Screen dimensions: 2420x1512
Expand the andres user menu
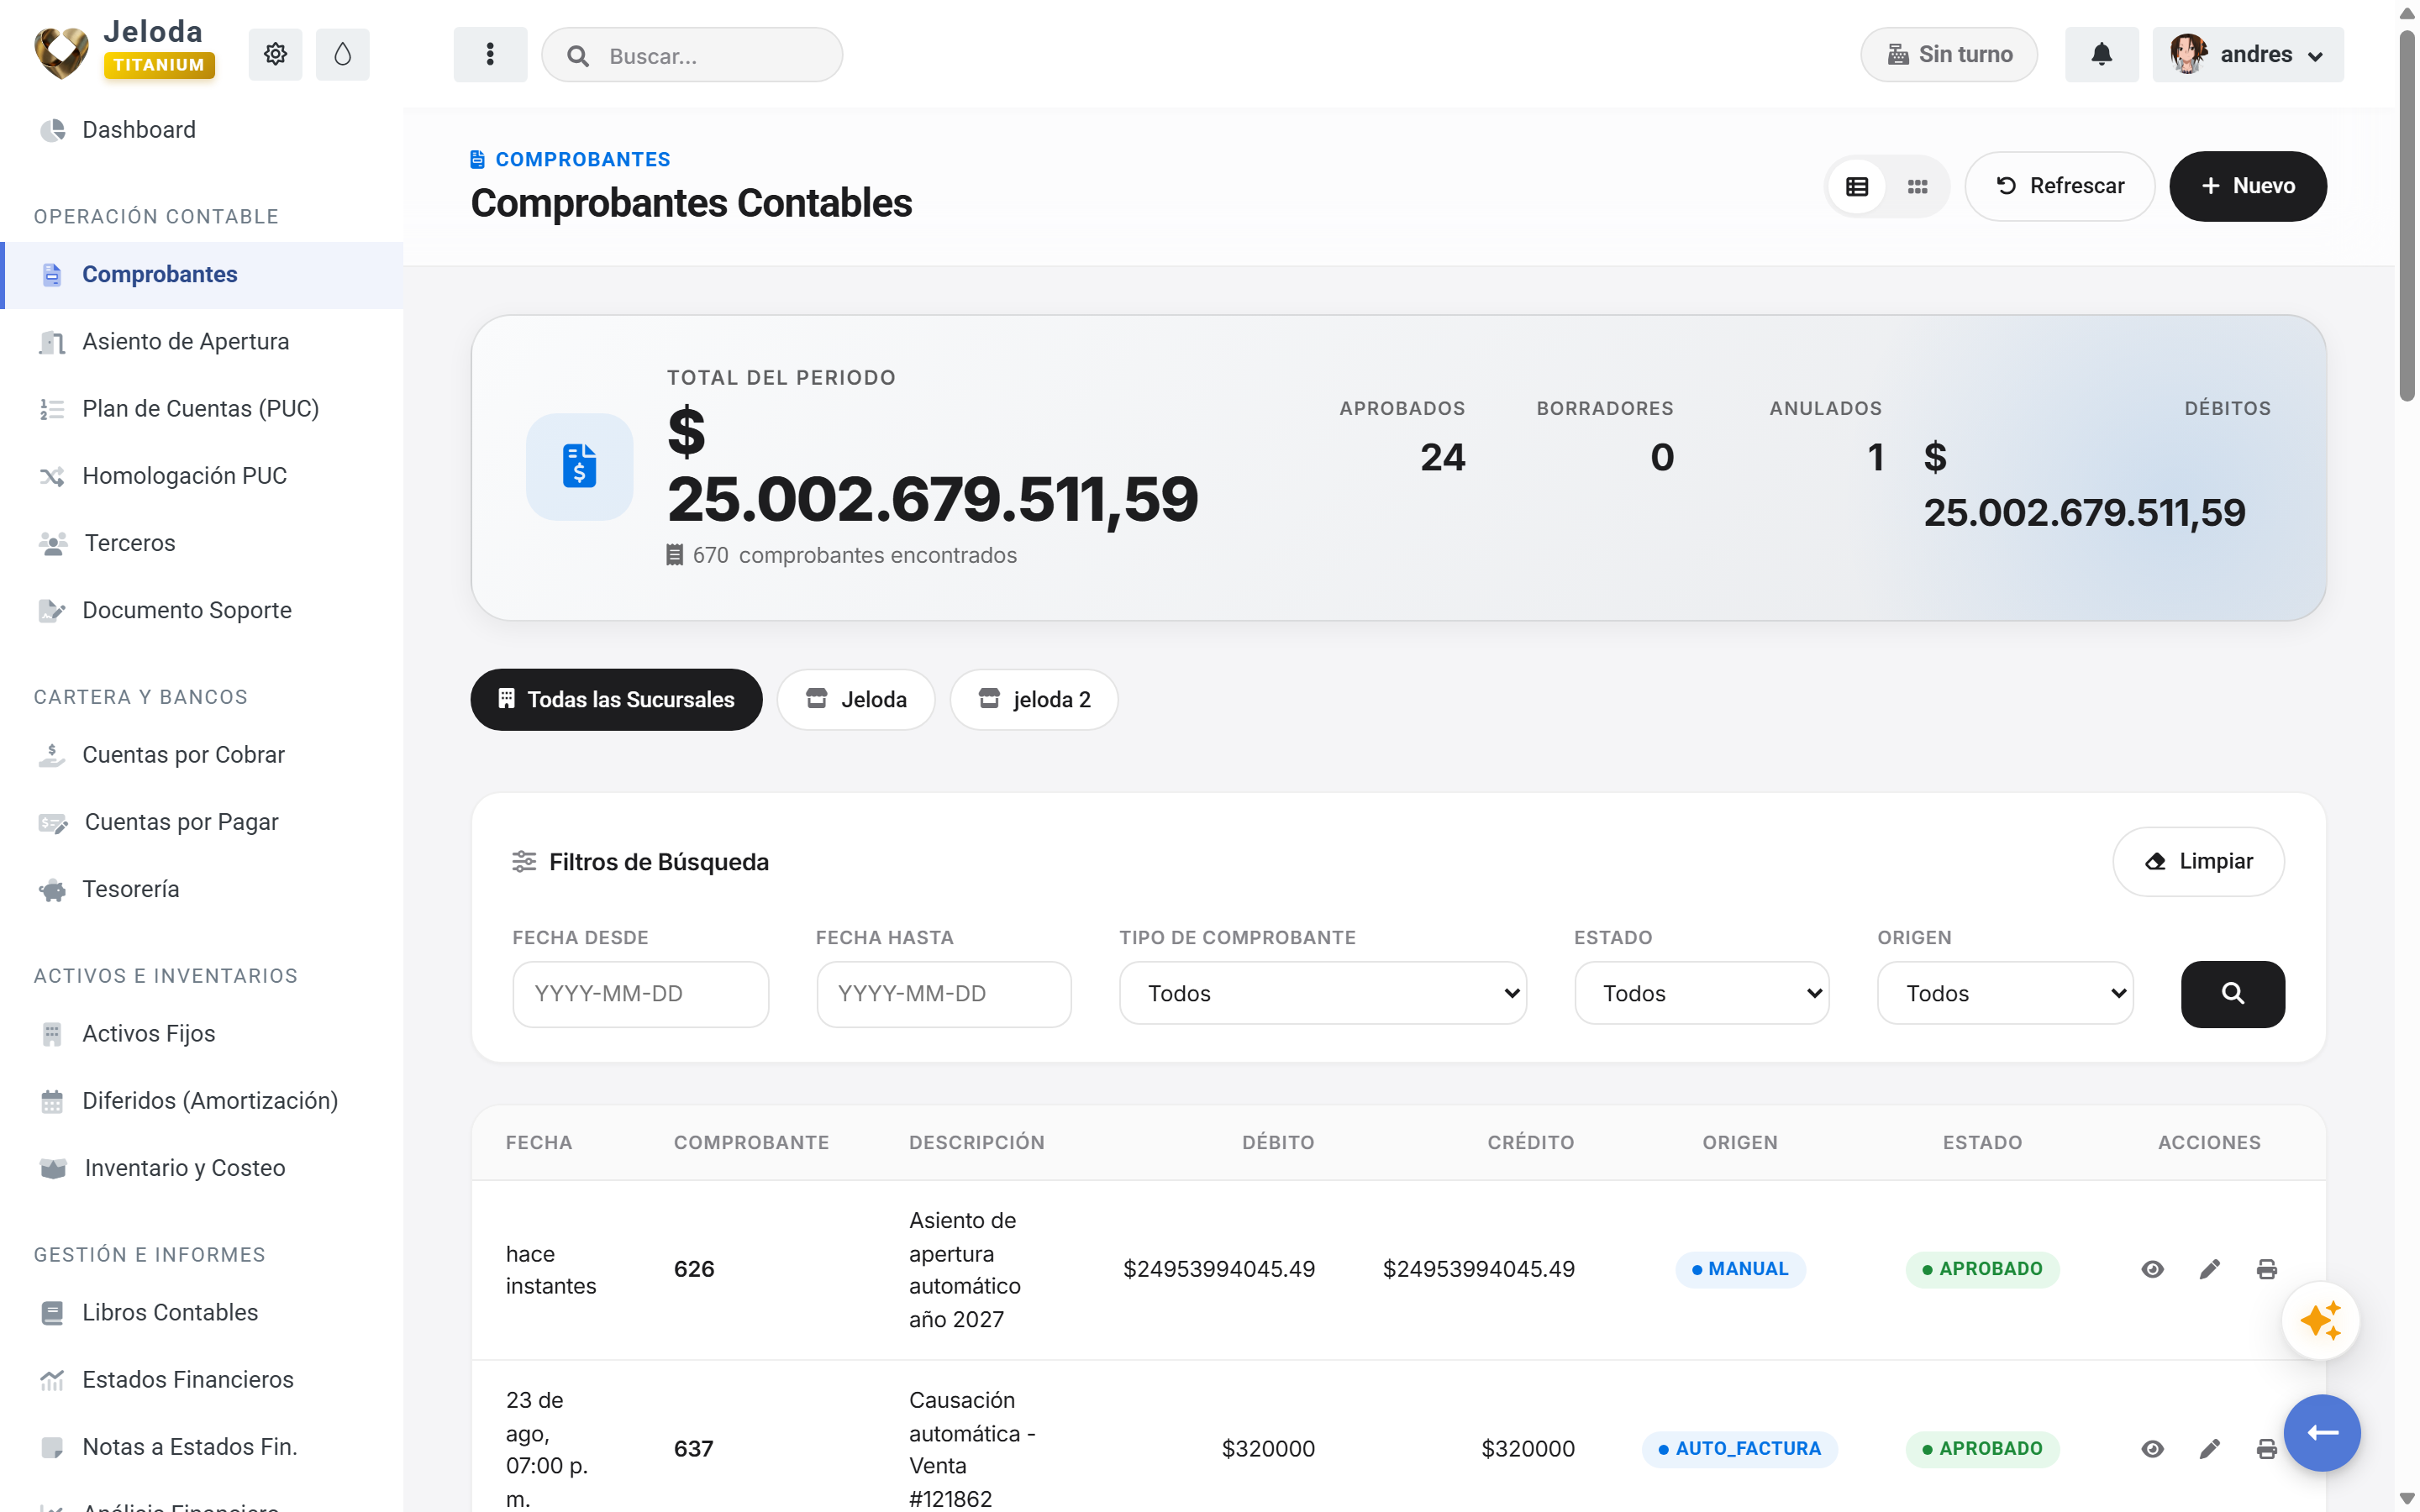[2247, 54]
